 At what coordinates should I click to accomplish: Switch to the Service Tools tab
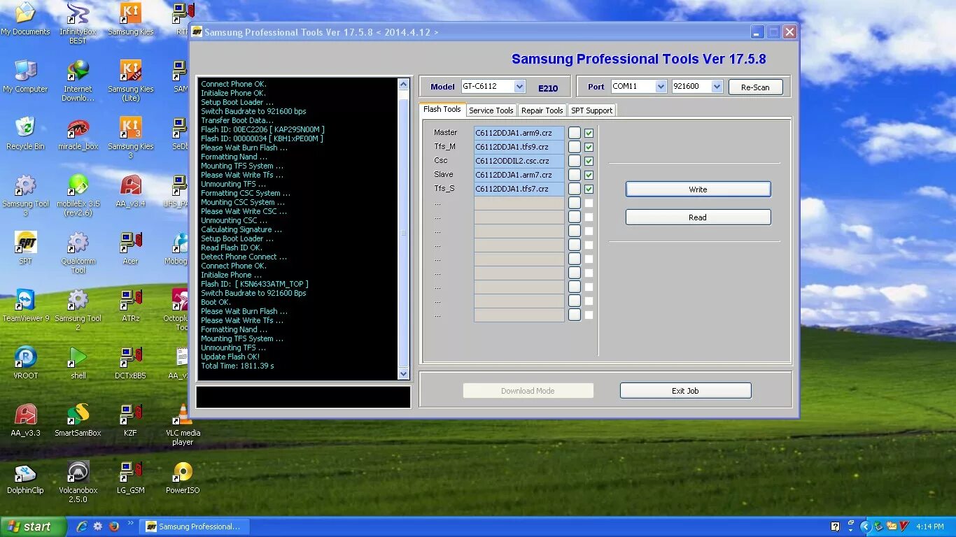(491, 110)
